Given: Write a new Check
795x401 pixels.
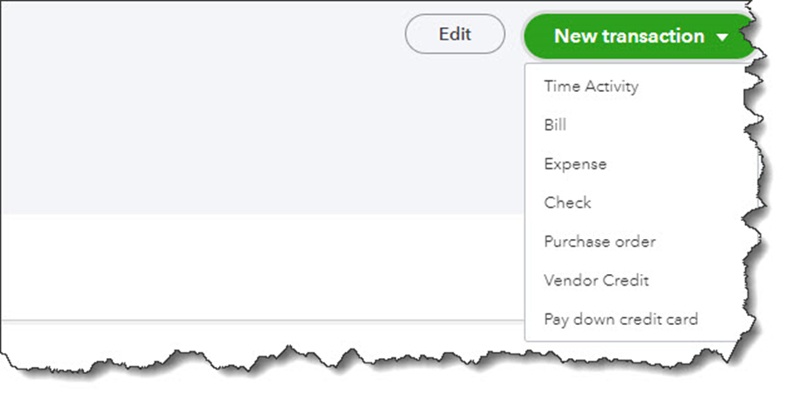Looking at the screenshot, I should click(x=567, y=202).
